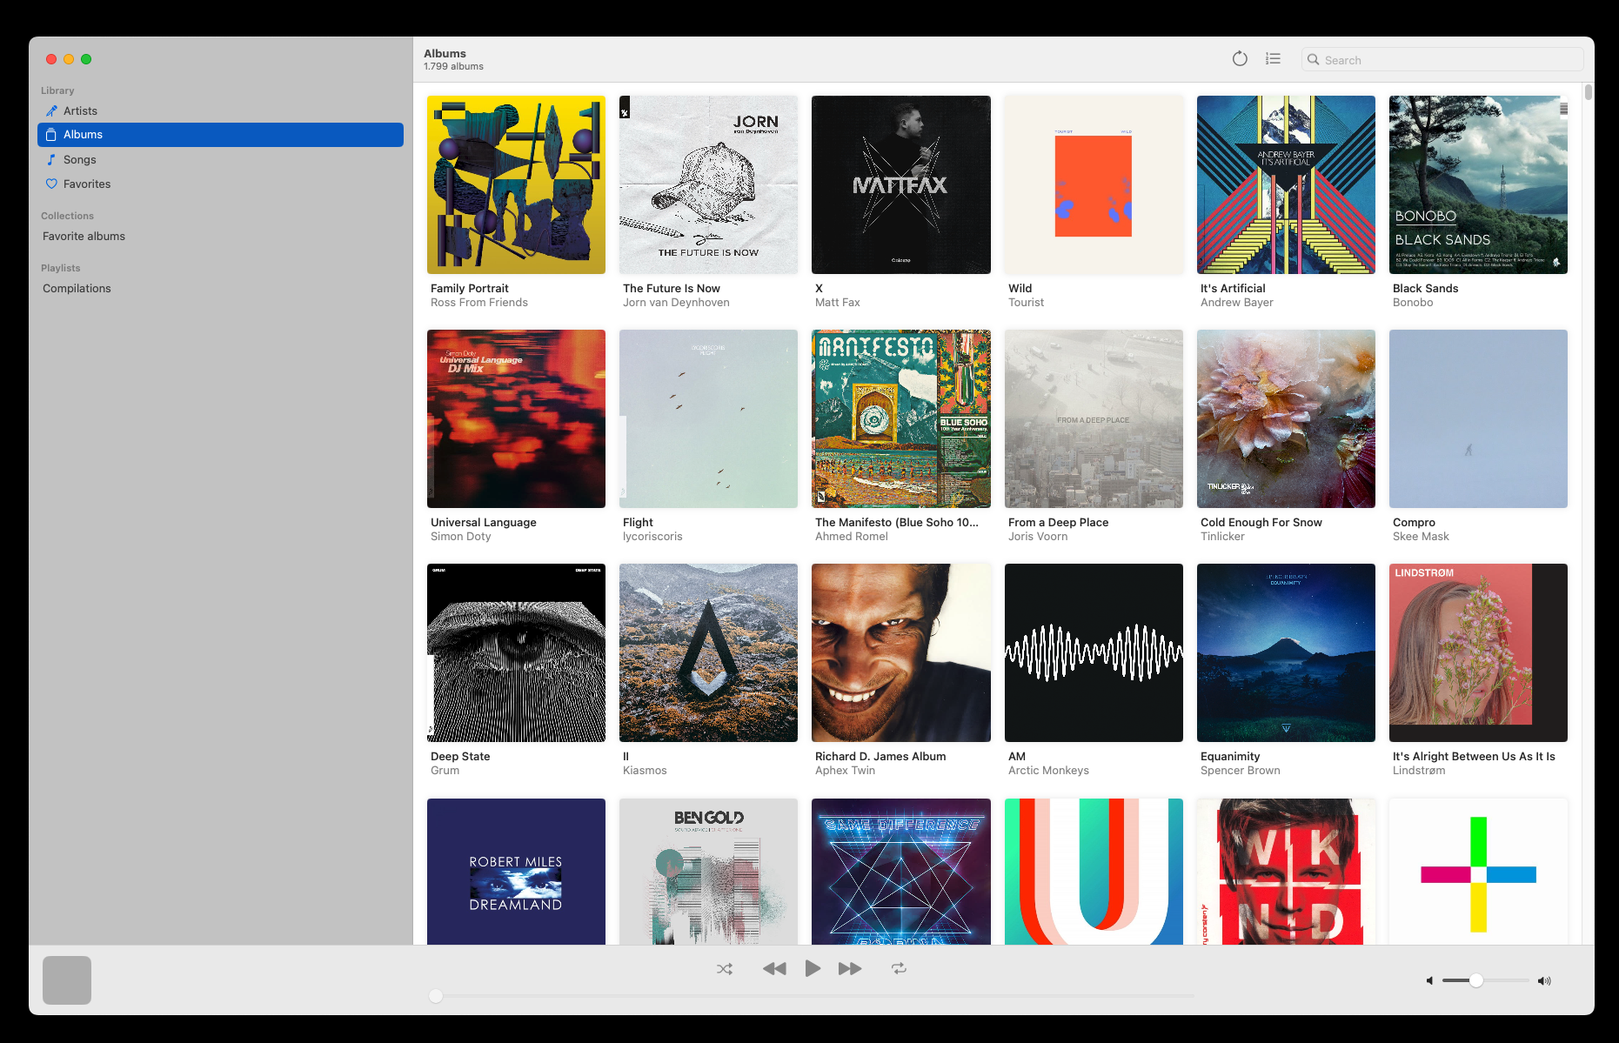
Task: Open Songs in the sidebar
Action: click(220, 159)
